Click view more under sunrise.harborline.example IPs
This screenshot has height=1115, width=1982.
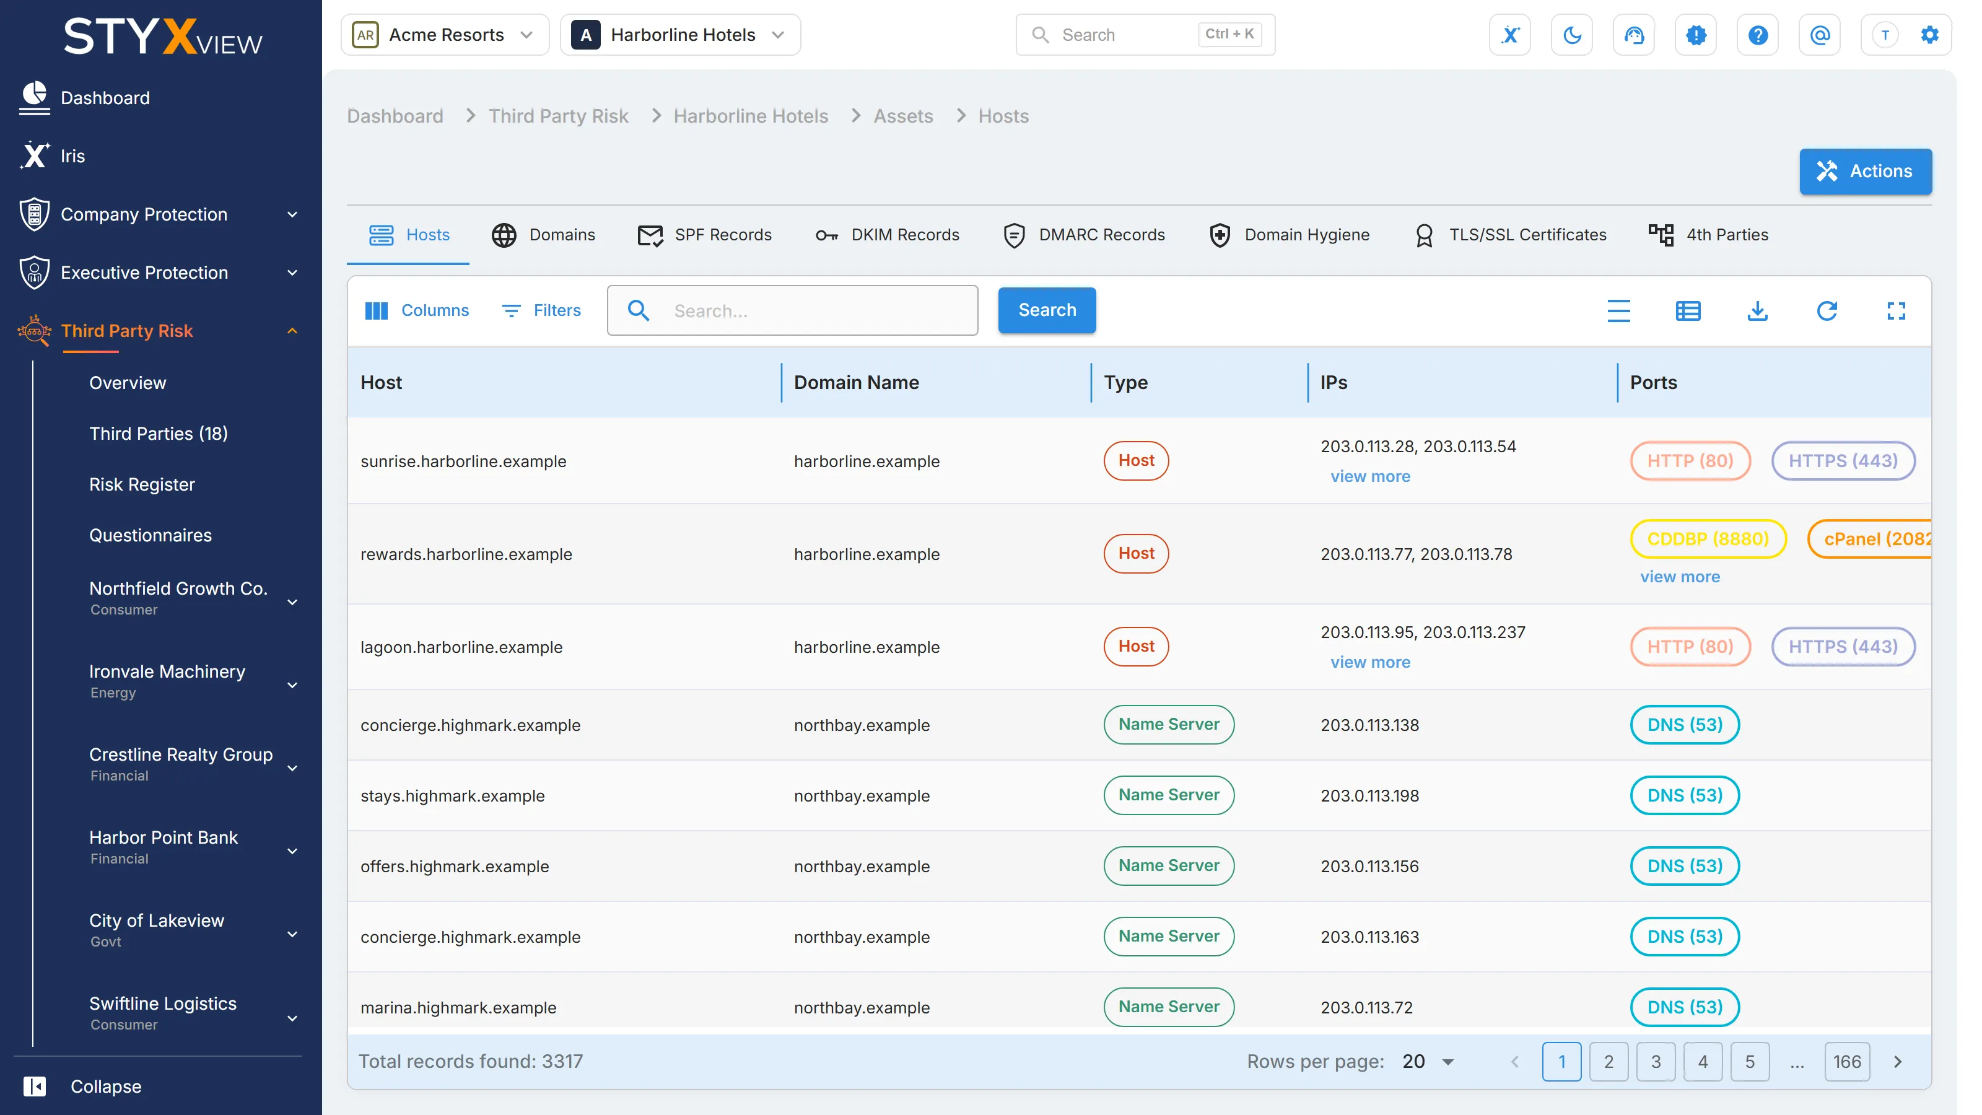pos(1369,476)
